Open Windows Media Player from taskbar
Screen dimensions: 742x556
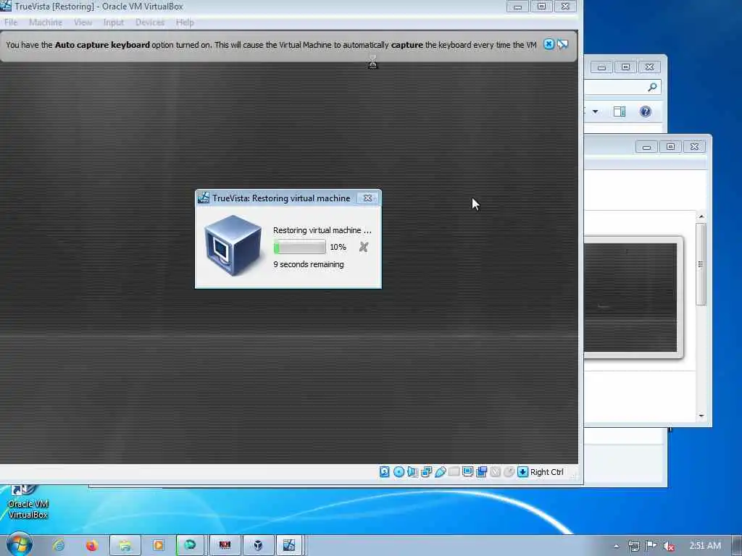158,545
